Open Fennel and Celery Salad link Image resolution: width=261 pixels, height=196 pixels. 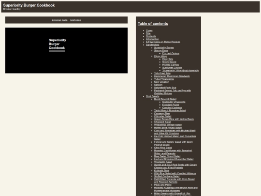(174, 143)
